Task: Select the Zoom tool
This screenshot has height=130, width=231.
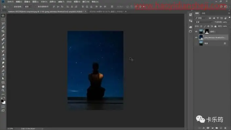Action: coord(3,90)
